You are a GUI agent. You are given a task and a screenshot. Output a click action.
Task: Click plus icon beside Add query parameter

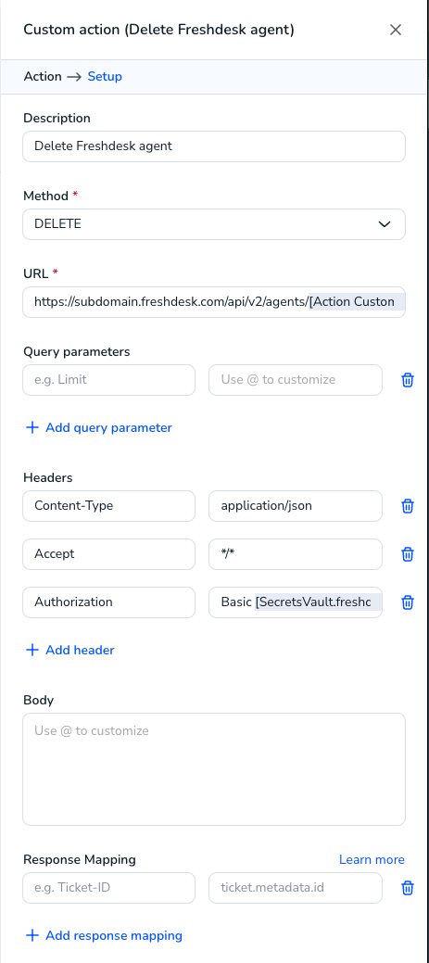point(32,427)
